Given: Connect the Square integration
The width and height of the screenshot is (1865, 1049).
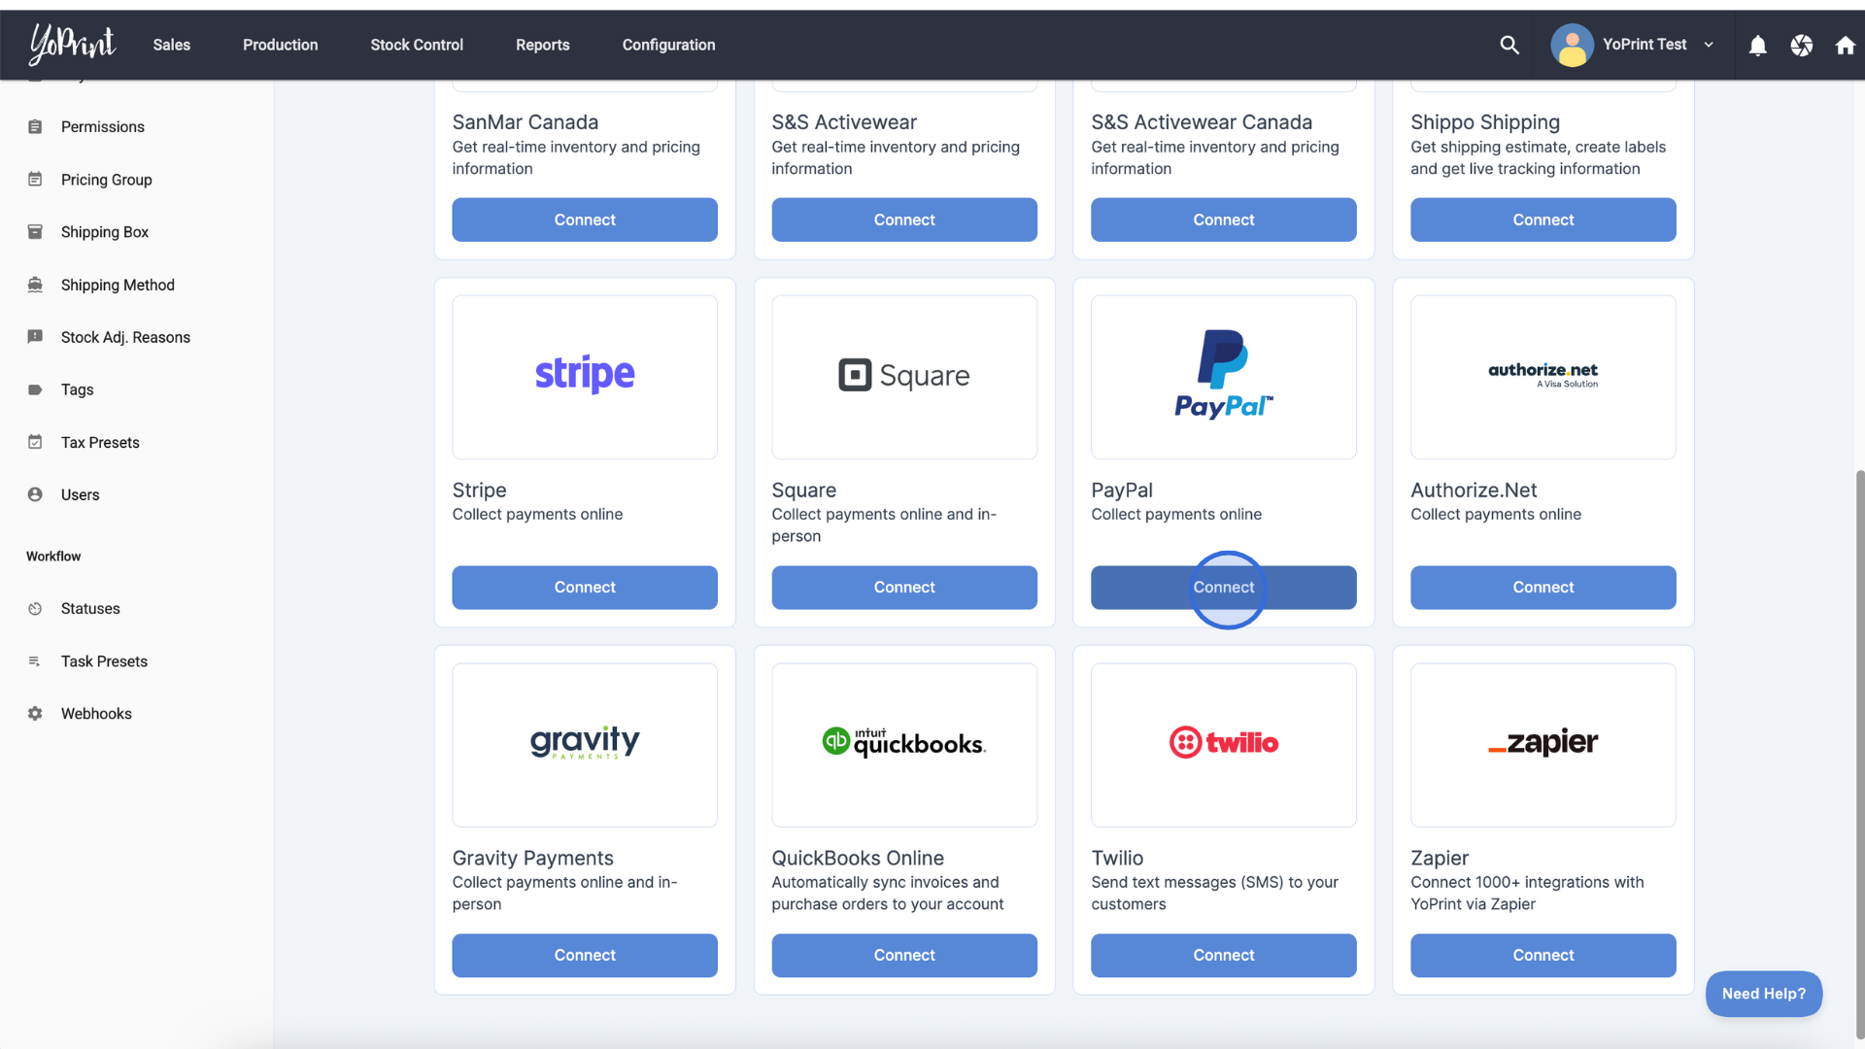Looking at the screenshot, I should pyautogui.click(x=904, y=588).
